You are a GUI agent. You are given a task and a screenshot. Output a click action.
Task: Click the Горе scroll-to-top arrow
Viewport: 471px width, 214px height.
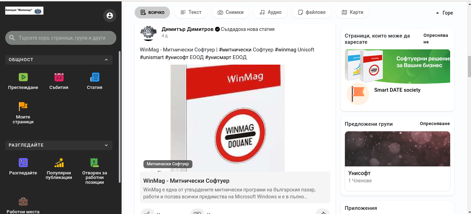[437, 13]
